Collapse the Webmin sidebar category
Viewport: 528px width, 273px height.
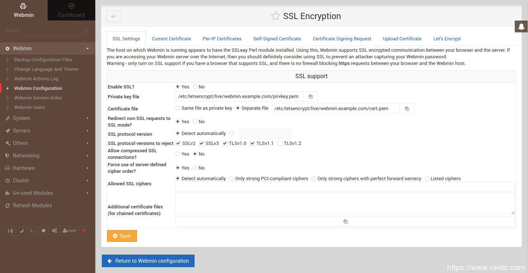click(x=47, y=48)
